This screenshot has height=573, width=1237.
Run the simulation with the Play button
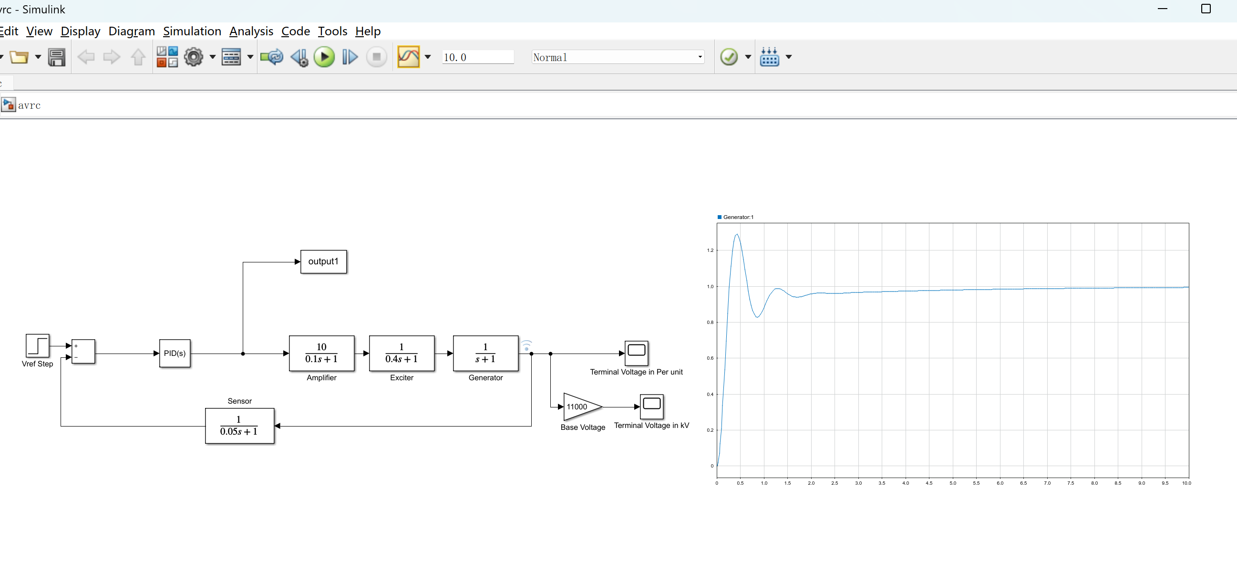(x=324, y=57)
